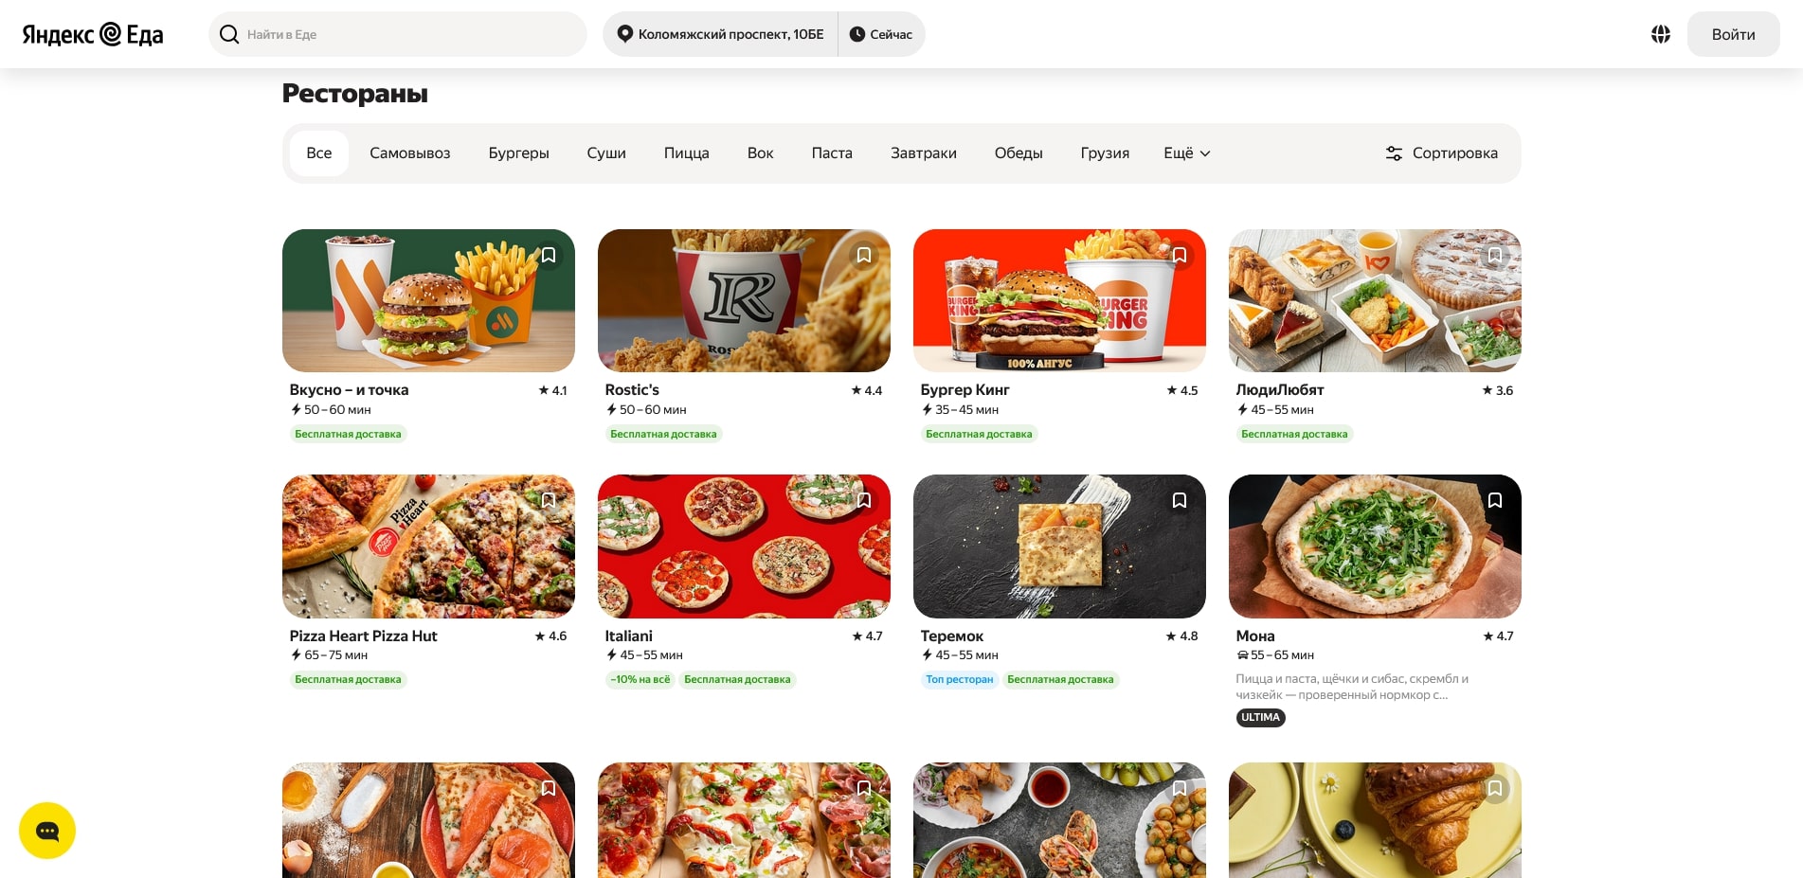
Task: Open the Сортировка sorting options
Action: click(x=1441, y=153)
